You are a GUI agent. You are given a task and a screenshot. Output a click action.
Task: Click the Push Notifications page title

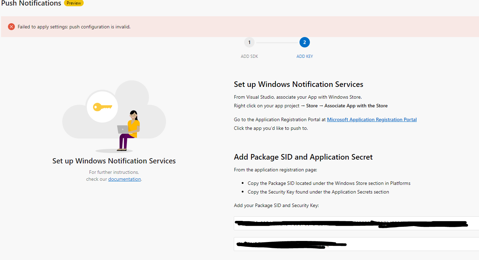pos(31,3)
